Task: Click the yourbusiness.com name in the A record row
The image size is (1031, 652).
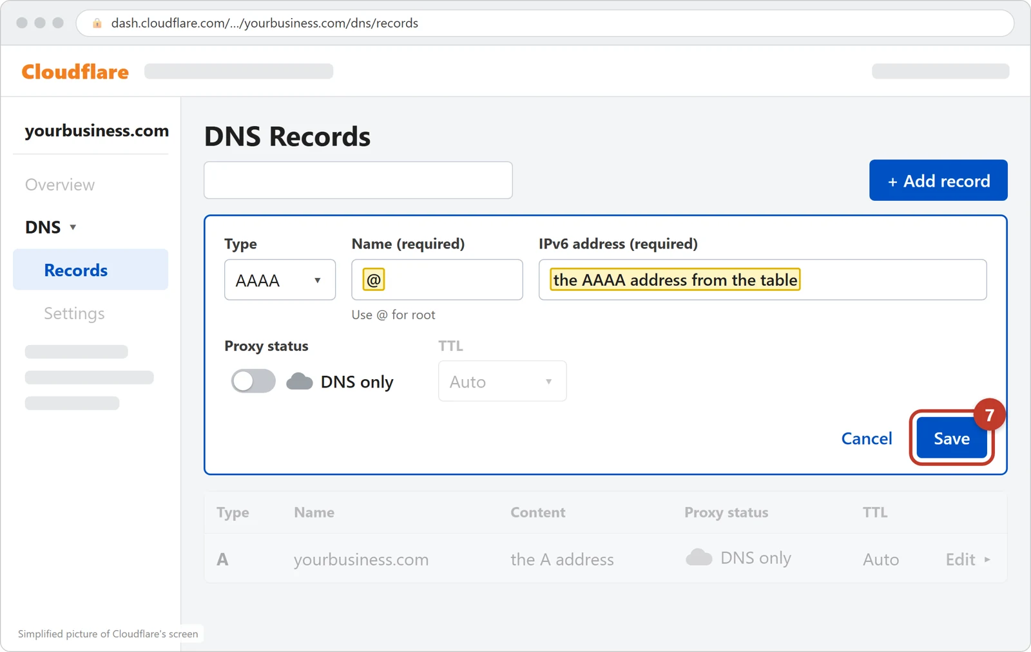Action: [x=361, y=559]
